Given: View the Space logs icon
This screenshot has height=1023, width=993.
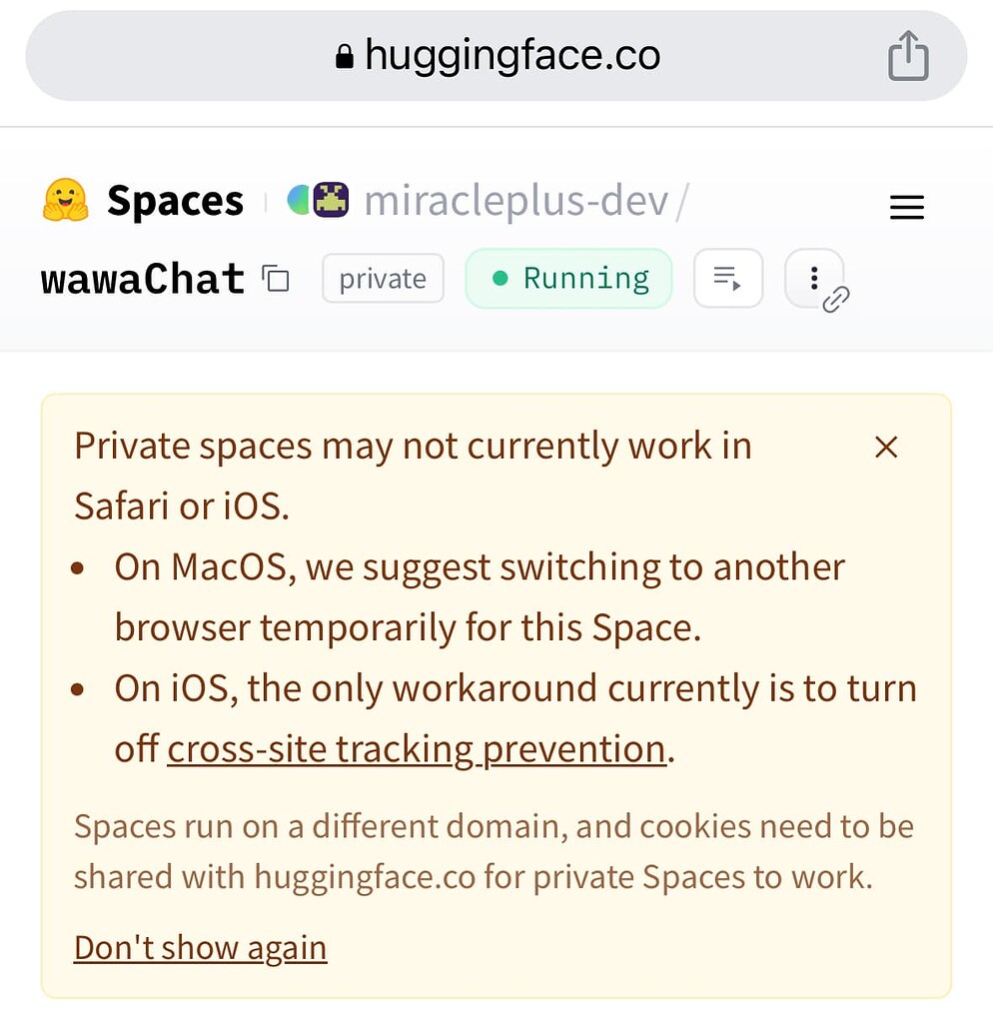Looking at the screenshot, I should click(728, 279).
